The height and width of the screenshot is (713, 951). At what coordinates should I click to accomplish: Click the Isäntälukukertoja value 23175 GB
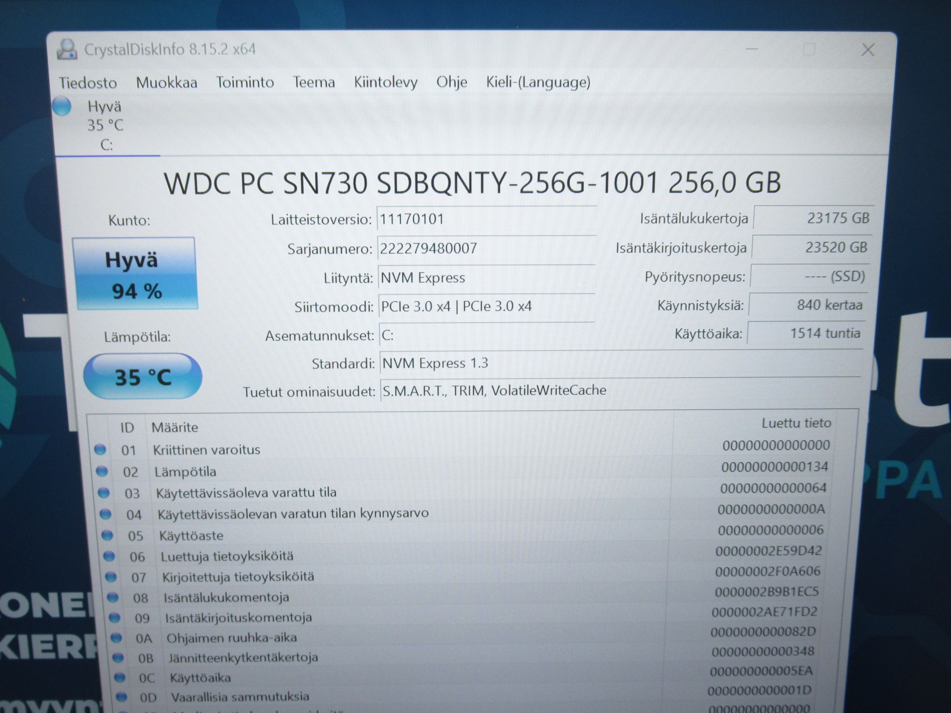814,218
